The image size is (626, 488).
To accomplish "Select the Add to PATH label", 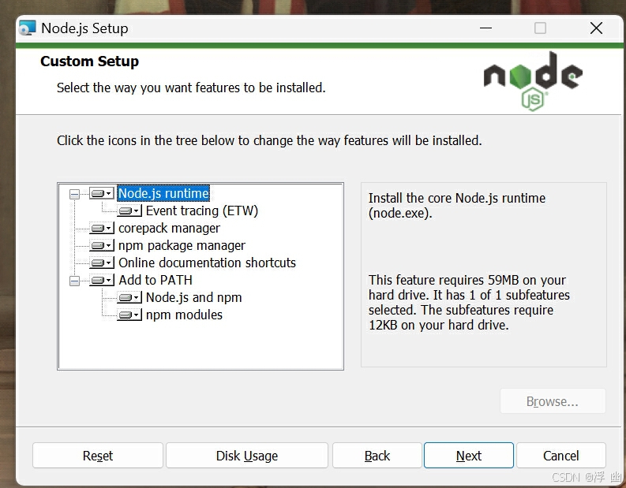I will [156, 280].
